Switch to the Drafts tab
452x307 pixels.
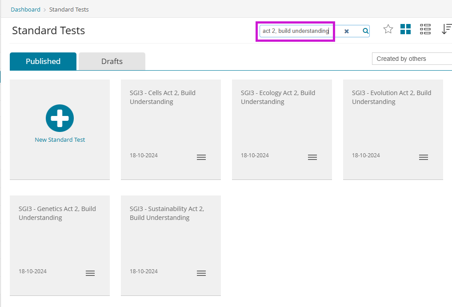(x=112, y=61)
